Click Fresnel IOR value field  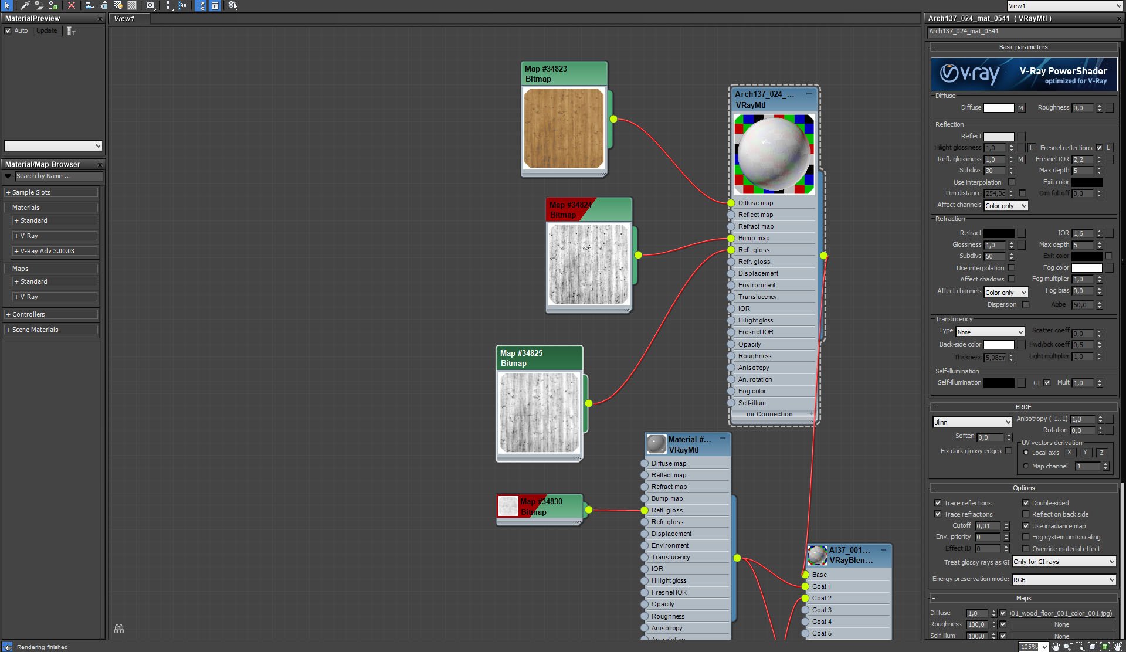(1083, 159)
